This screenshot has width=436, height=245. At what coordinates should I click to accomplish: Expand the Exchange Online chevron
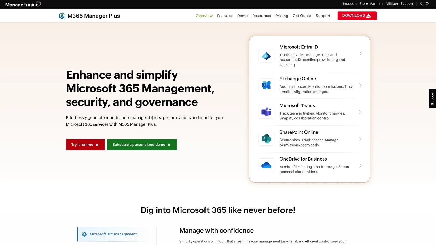[360, 85]
